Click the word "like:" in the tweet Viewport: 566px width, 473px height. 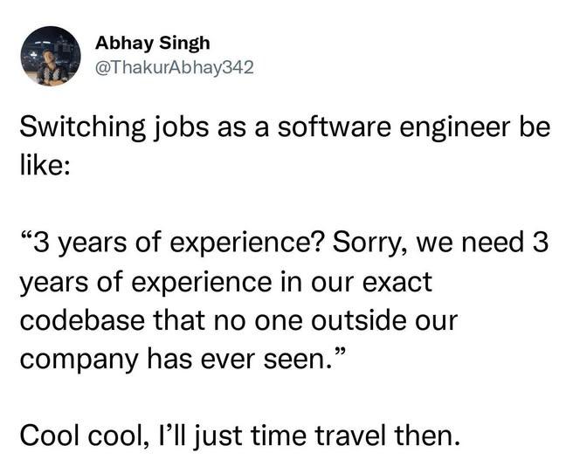click(50, 166)
